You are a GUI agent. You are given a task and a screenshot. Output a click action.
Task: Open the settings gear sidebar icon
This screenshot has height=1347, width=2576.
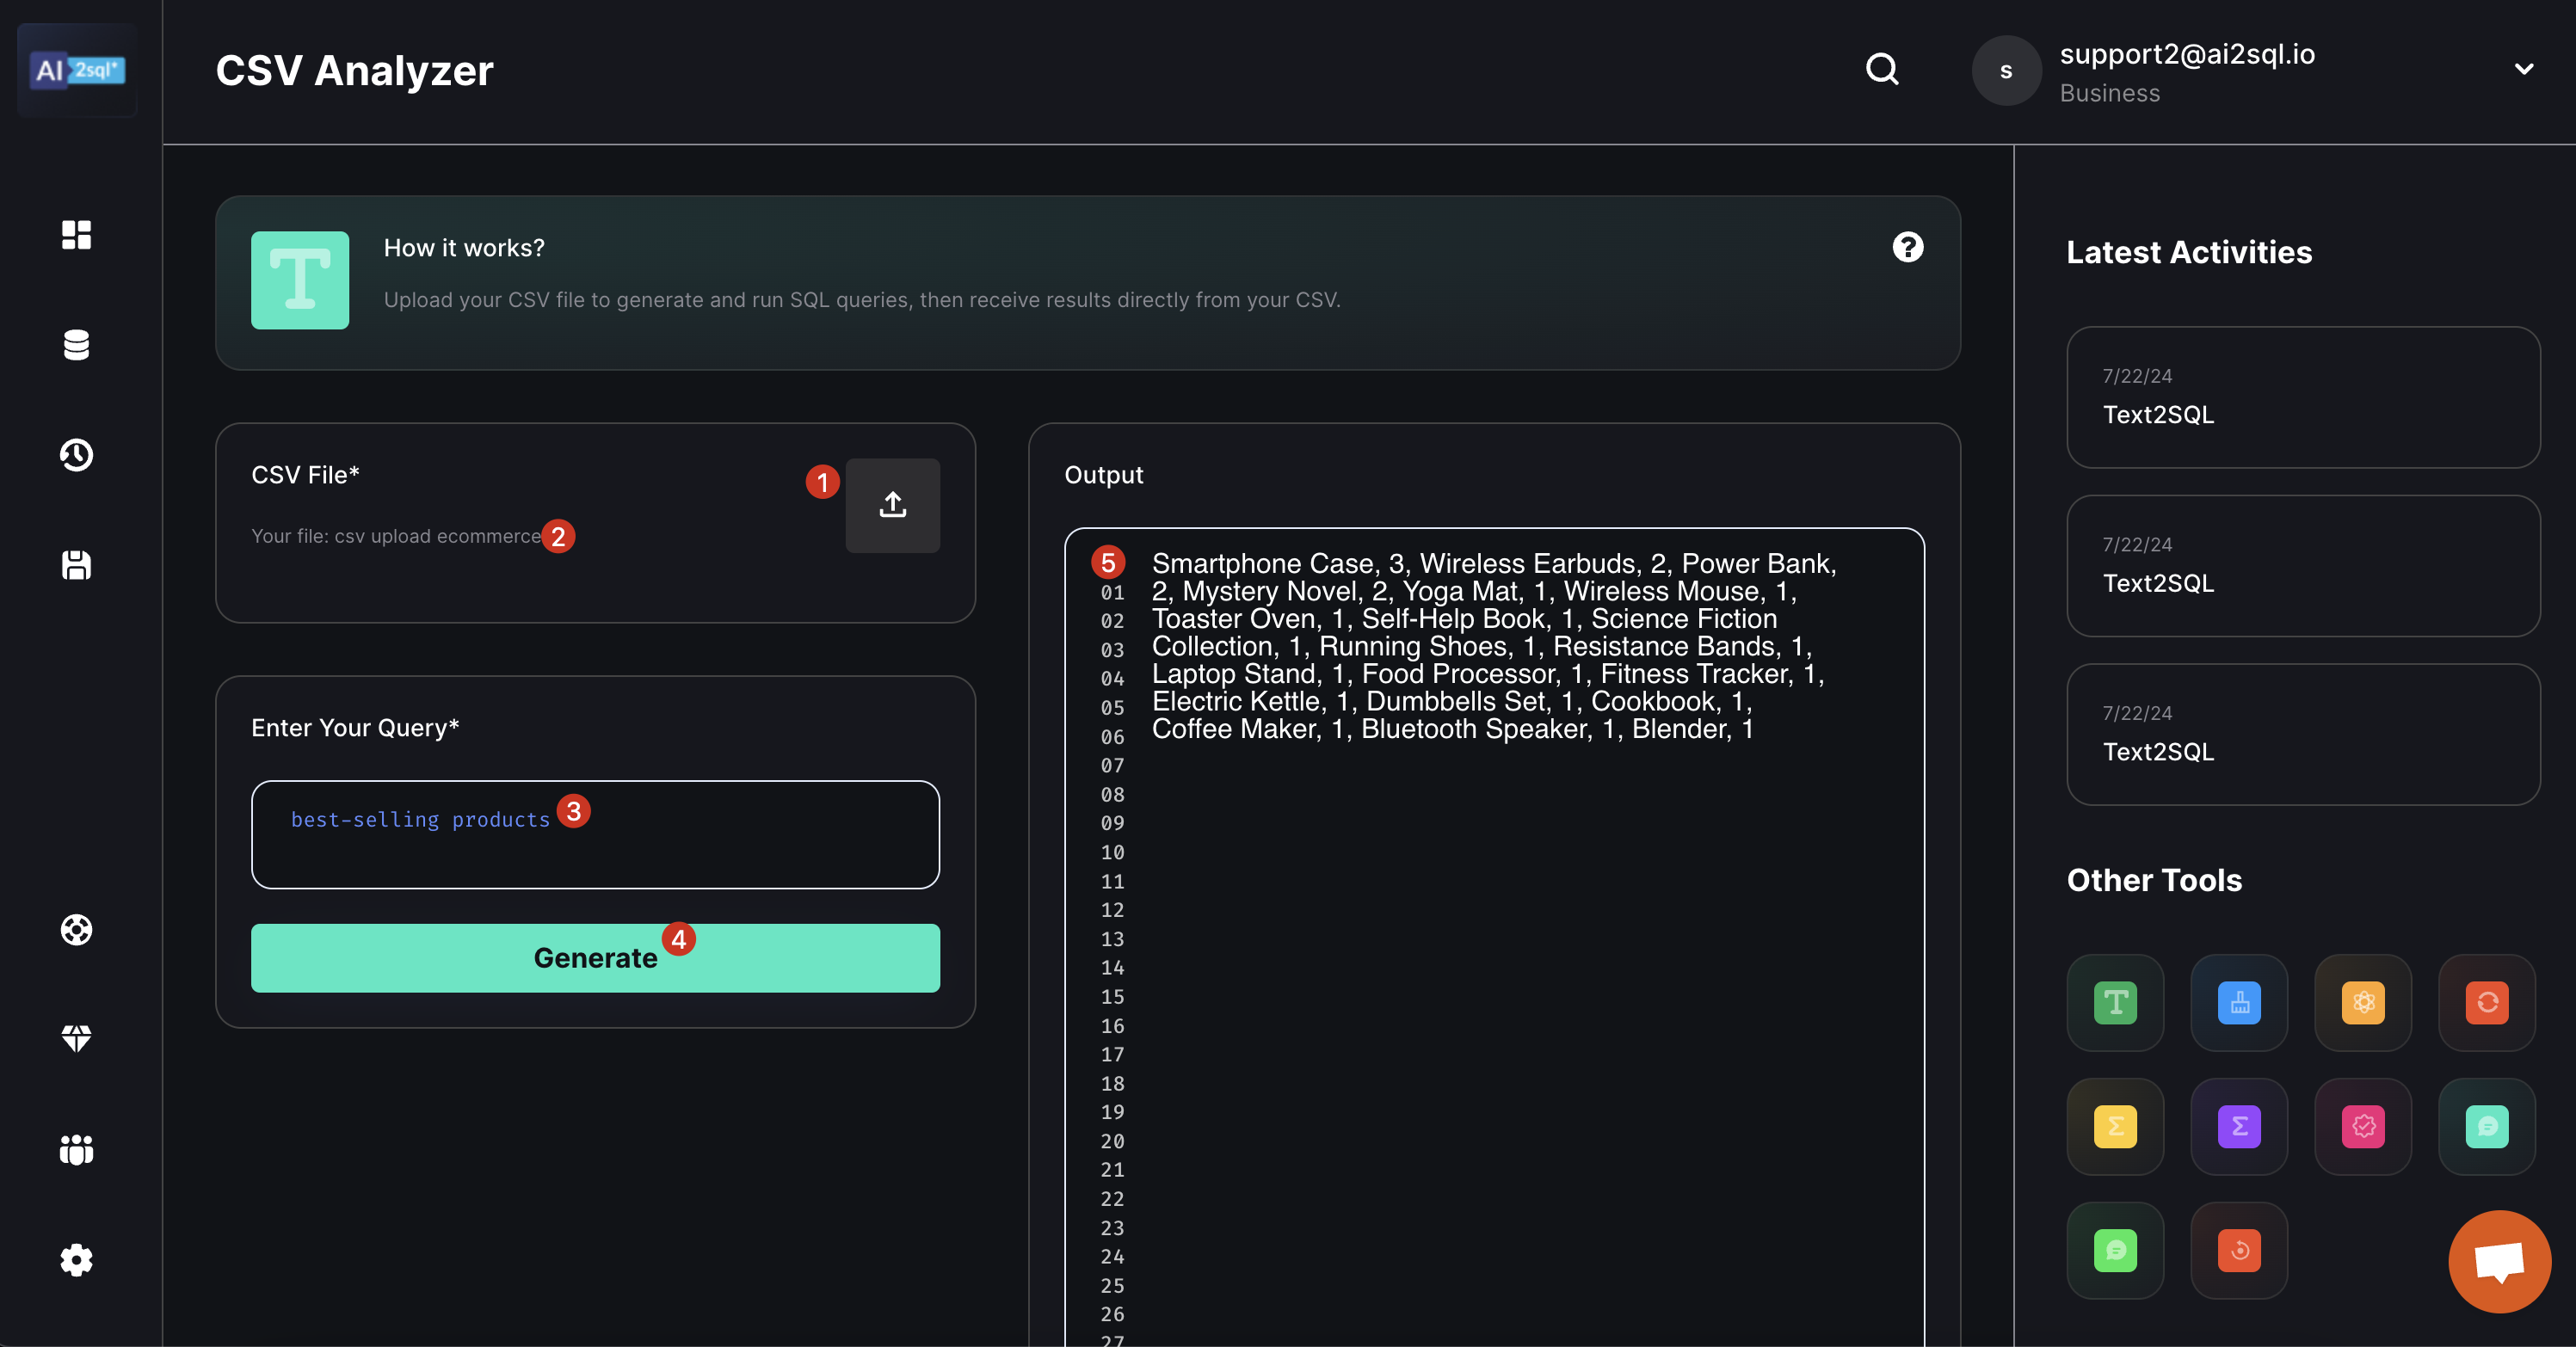[76, 1260]
